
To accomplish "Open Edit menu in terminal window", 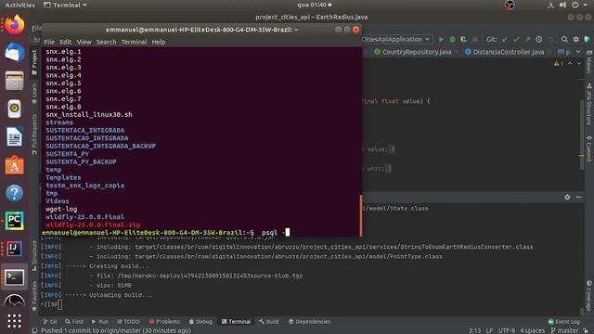I will (65, 42).
